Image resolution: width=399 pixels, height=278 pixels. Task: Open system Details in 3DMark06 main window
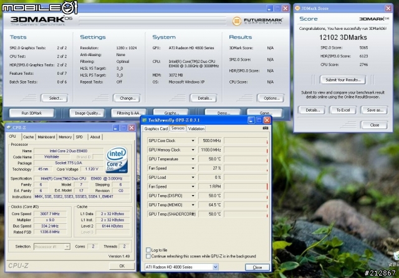point(204,98)
